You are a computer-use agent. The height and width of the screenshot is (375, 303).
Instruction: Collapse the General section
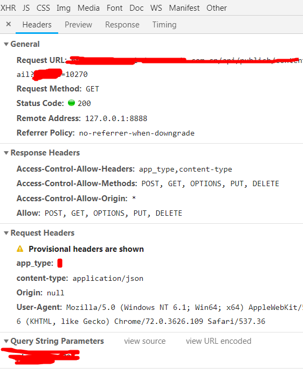pyautogui.click(x=6, y=44)
